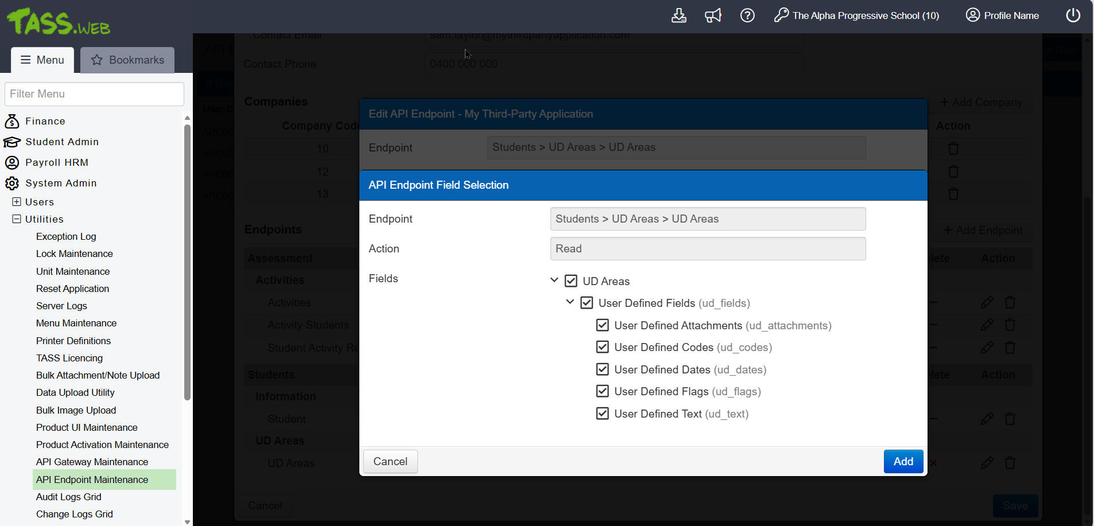The image size is (1094, 526).
Task: Click the key icon for school selection
Action: [x=781, y=15]
